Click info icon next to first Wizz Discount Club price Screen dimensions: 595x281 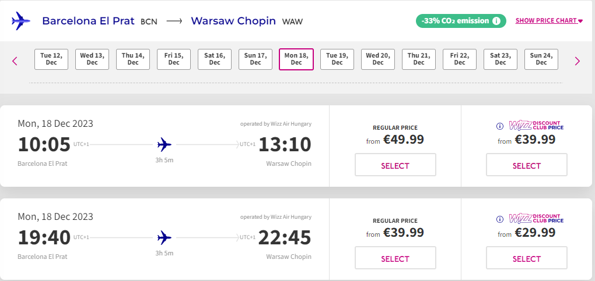click(x=500, y=126)
